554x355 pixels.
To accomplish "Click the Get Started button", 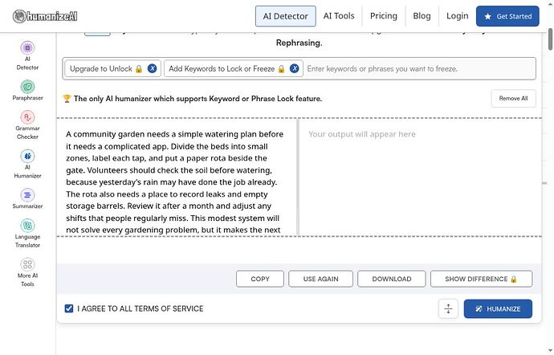I will (507, 16).
